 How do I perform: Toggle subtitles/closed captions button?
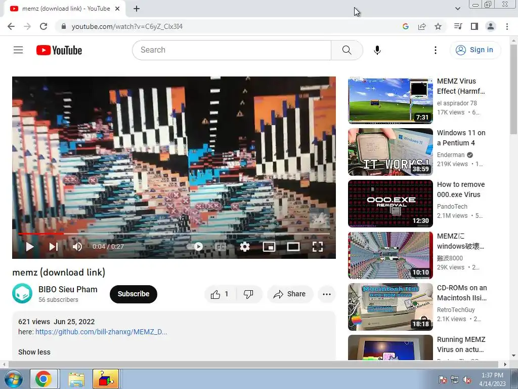221,247
